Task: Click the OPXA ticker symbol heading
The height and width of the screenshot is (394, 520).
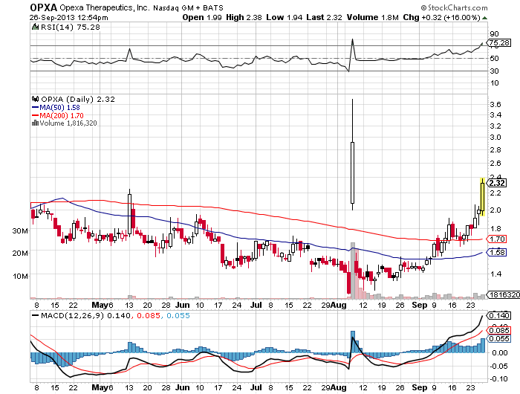Action: point(43,7)
